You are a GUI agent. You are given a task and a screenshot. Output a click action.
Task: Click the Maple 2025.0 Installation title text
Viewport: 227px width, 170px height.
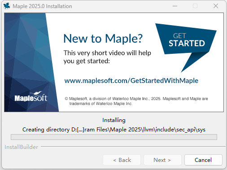pos(42,6)
